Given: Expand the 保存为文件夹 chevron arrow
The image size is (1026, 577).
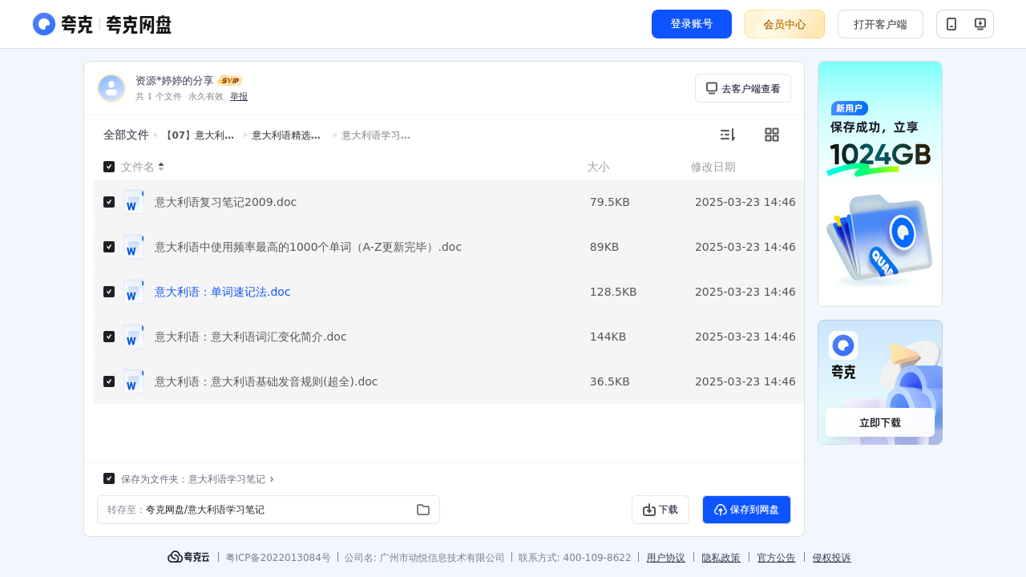Looking at the screenshot, I should (272, 479).
